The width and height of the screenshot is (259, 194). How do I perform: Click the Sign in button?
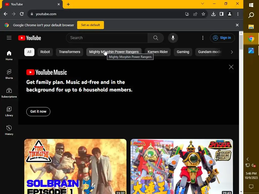pos(222,38)
